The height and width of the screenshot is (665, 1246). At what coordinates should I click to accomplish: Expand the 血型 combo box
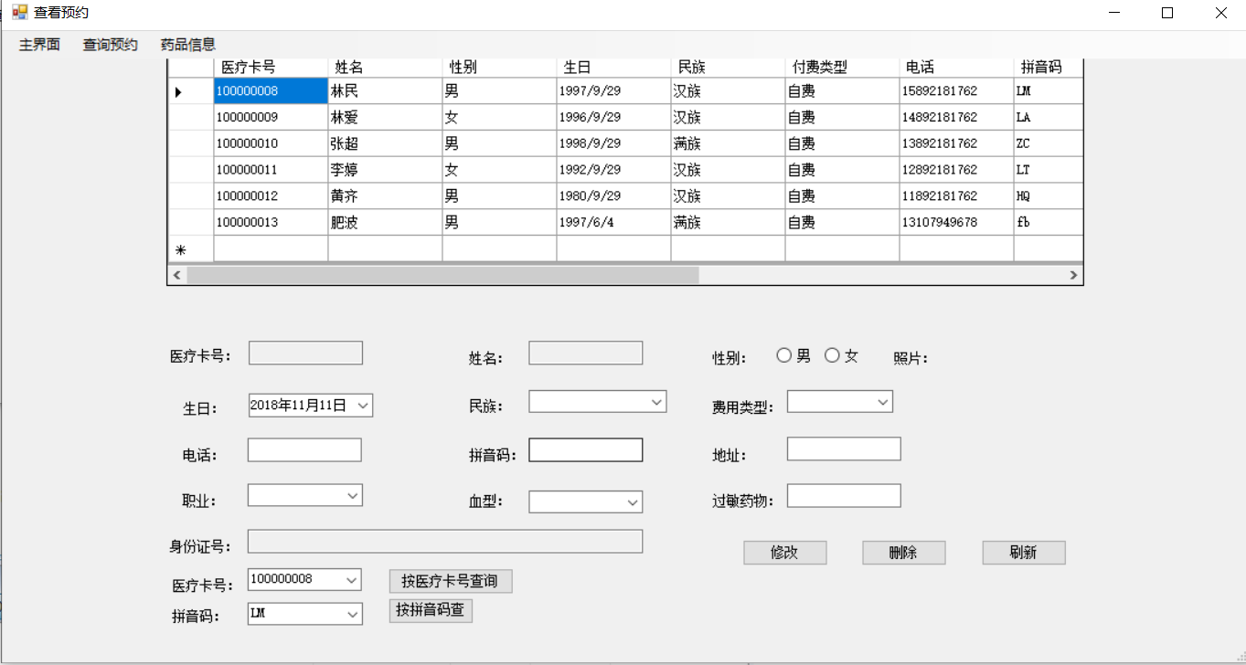[x=633, y=502]
